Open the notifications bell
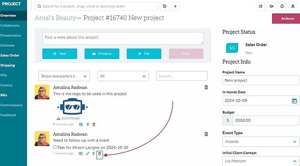 282,6
